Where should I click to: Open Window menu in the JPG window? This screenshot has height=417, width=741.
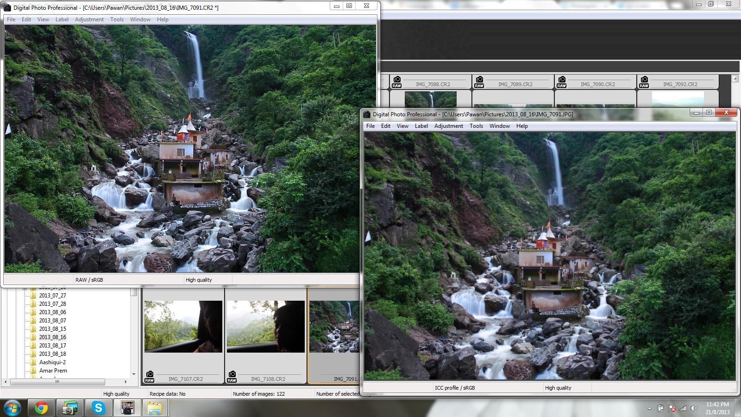500,126
